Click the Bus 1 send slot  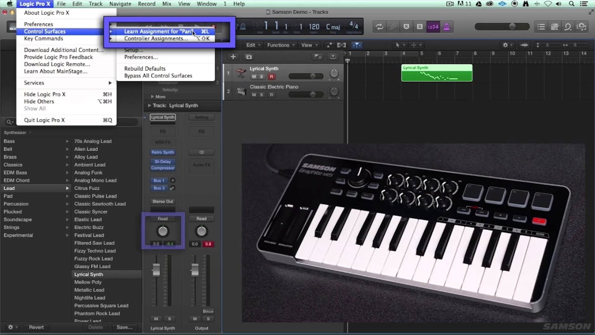[x=159, y=181]
